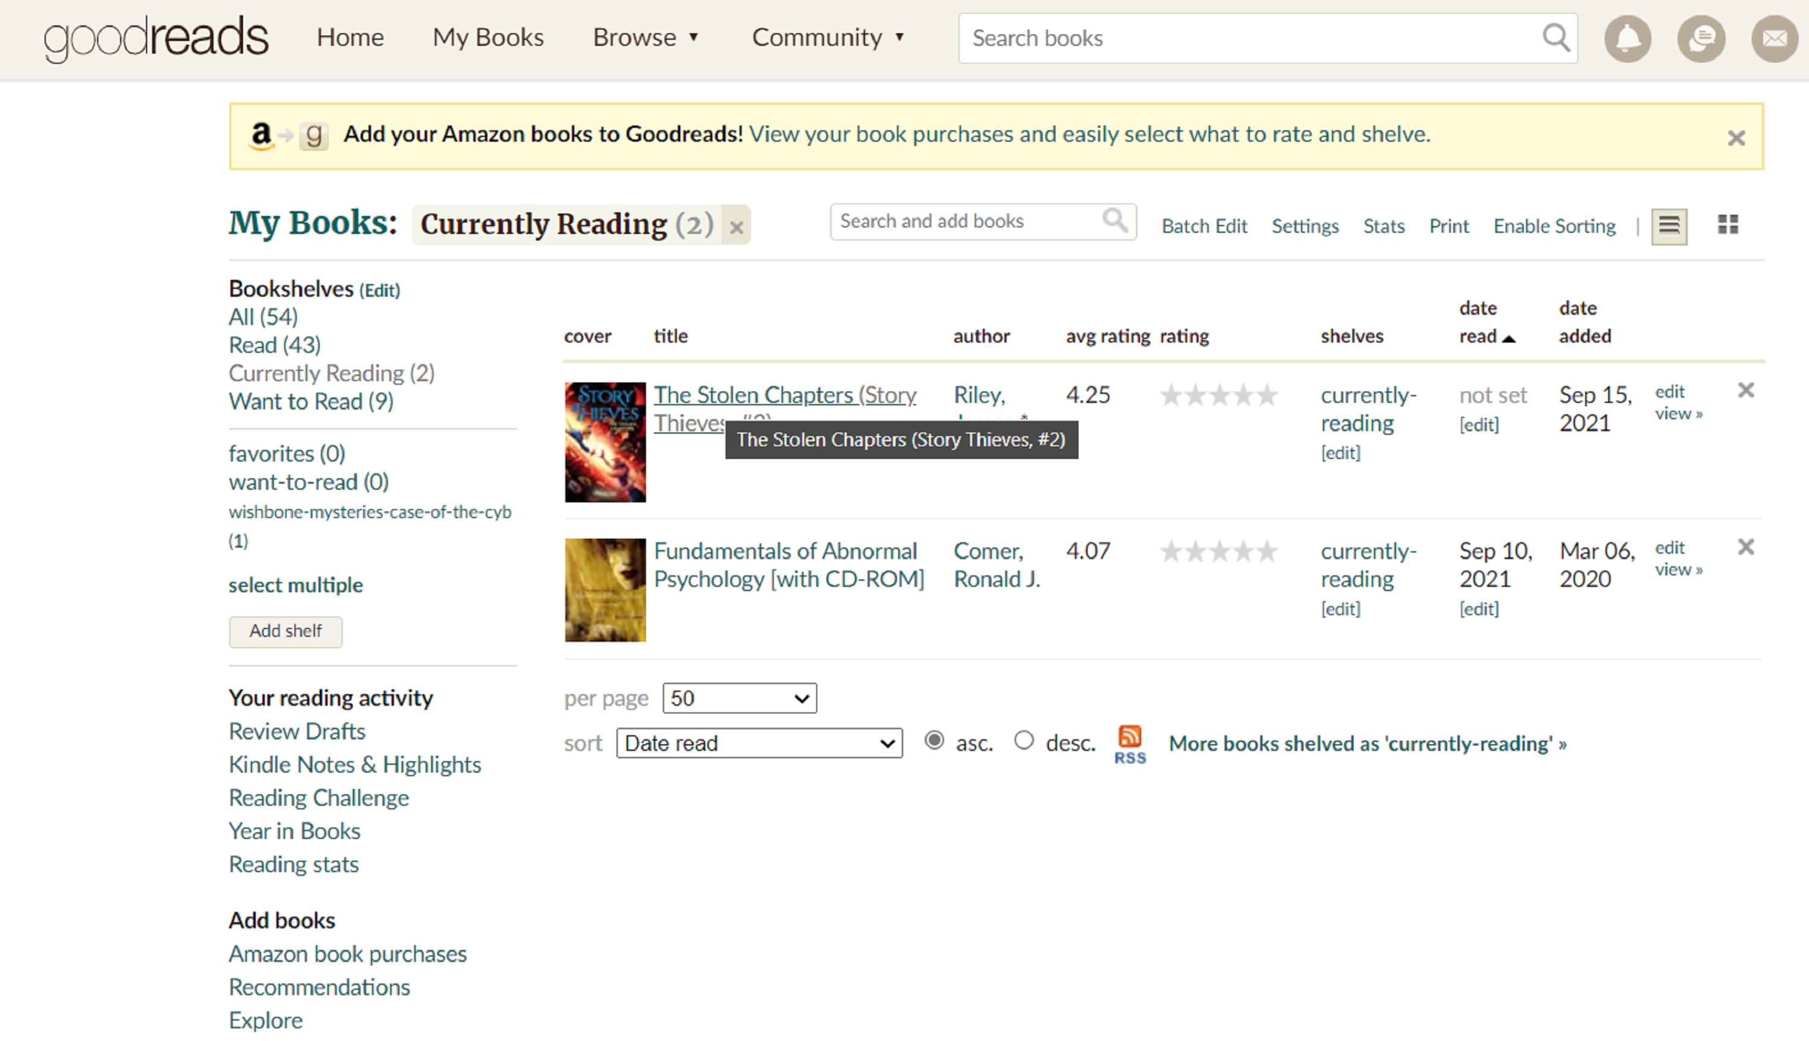Open Want to Read (9) shelf

pos(311,401)
